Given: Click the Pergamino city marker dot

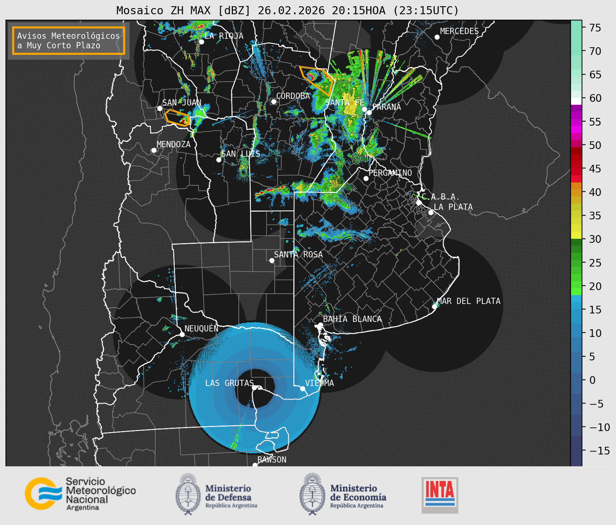Looking at the screenshot, I should pos(366,179).
